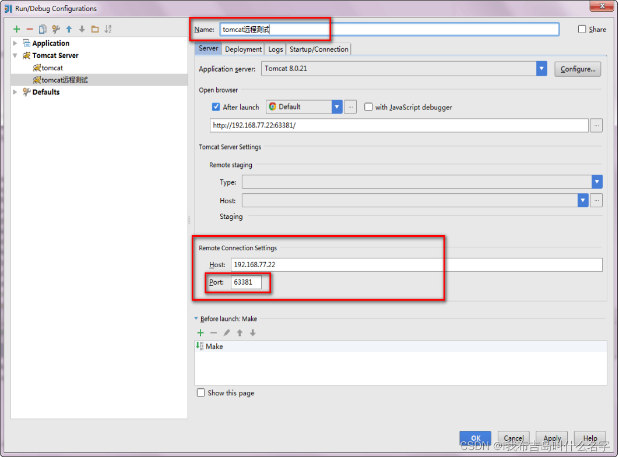Viewport: 619px width, 457px height.
Task: Open Edit Defaults with the wrench icon
Action: [55, 28]
